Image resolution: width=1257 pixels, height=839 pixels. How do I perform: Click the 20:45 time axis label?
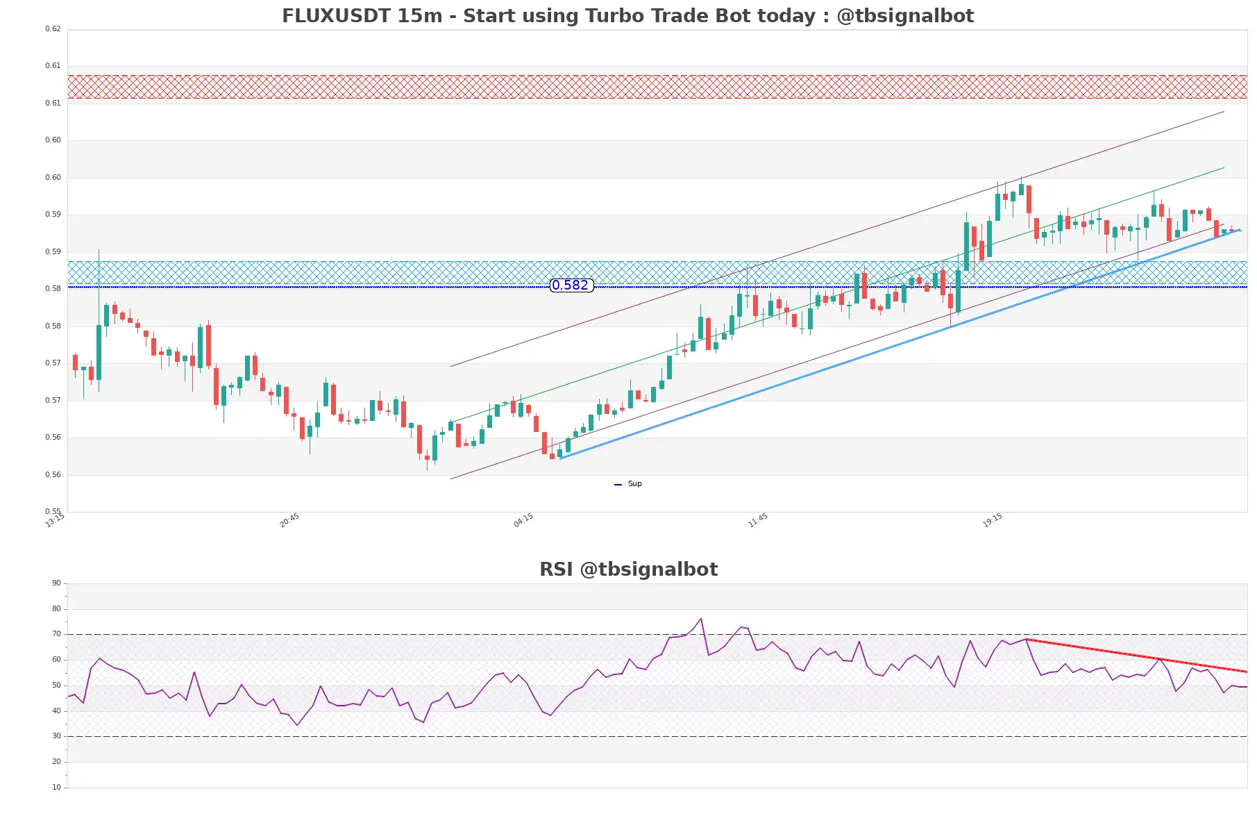click(x=289, y=520)
